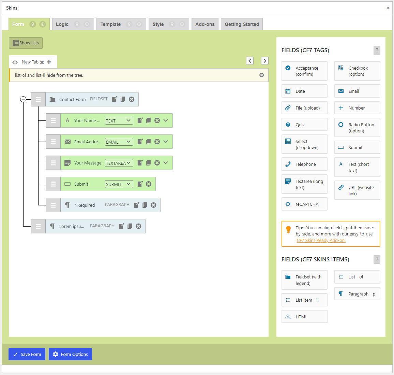
Task: Collapse the Contact Form tree node
Action: tap(23, 99)
